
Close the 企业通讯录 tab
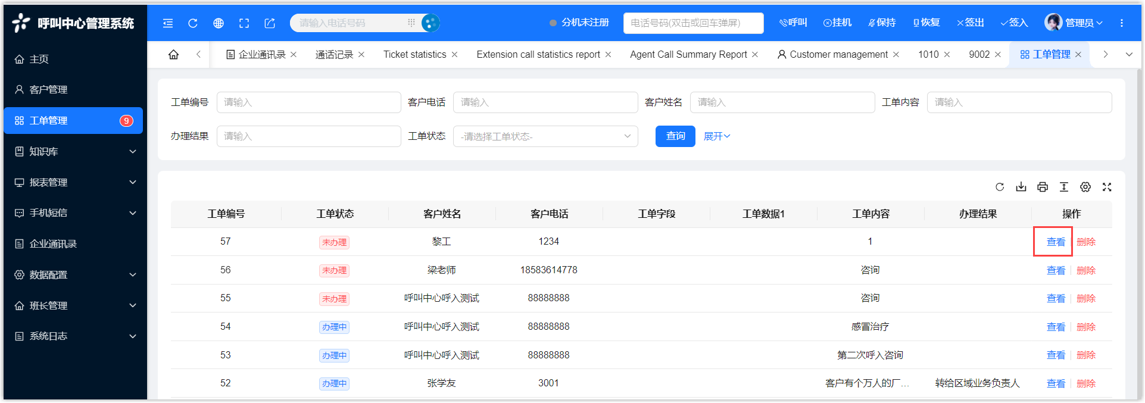tap(294, 55)
